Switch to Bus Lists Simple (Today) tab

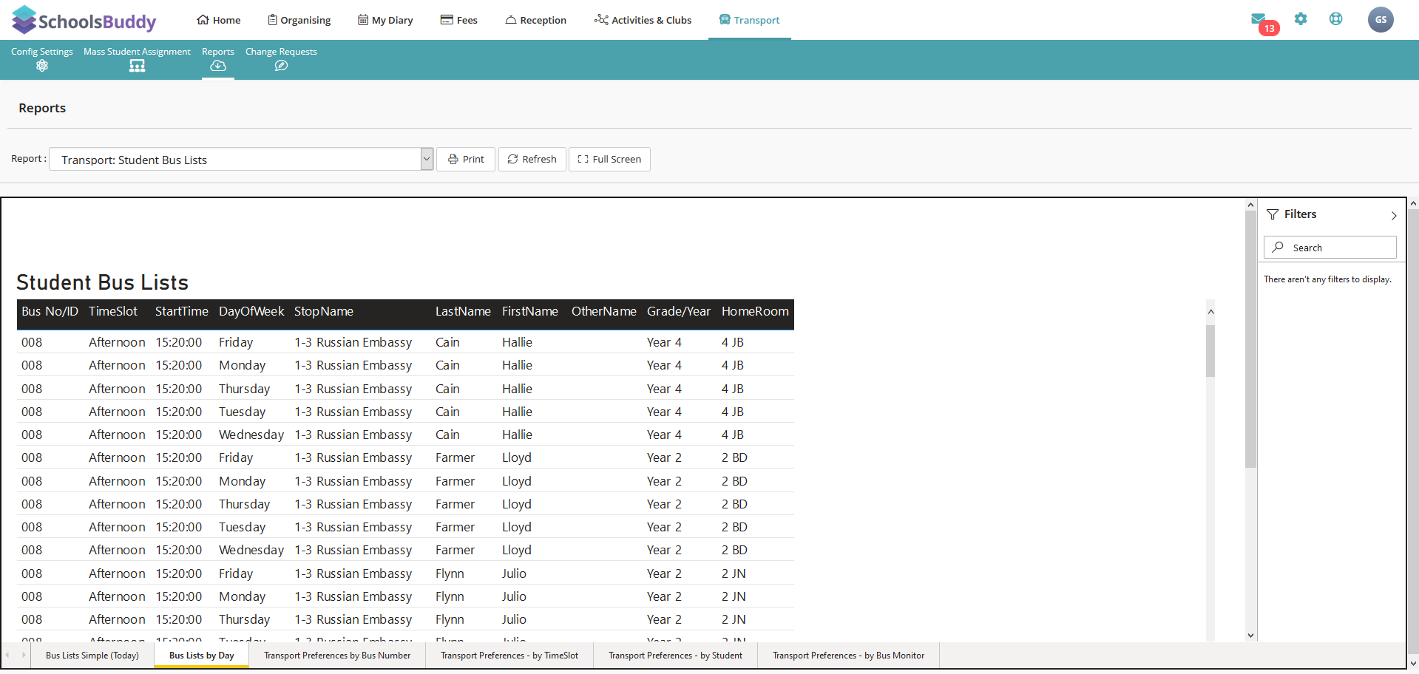click(92, 656)
